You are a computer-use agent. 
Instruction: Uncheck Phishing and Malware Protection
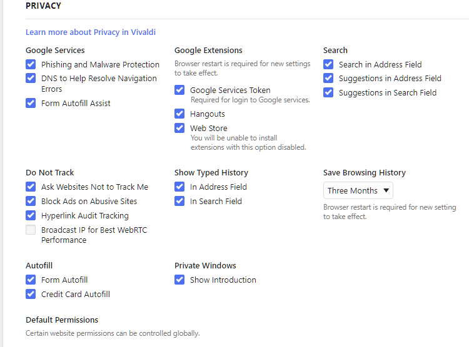pyautogui.click(x=31, y=64)
